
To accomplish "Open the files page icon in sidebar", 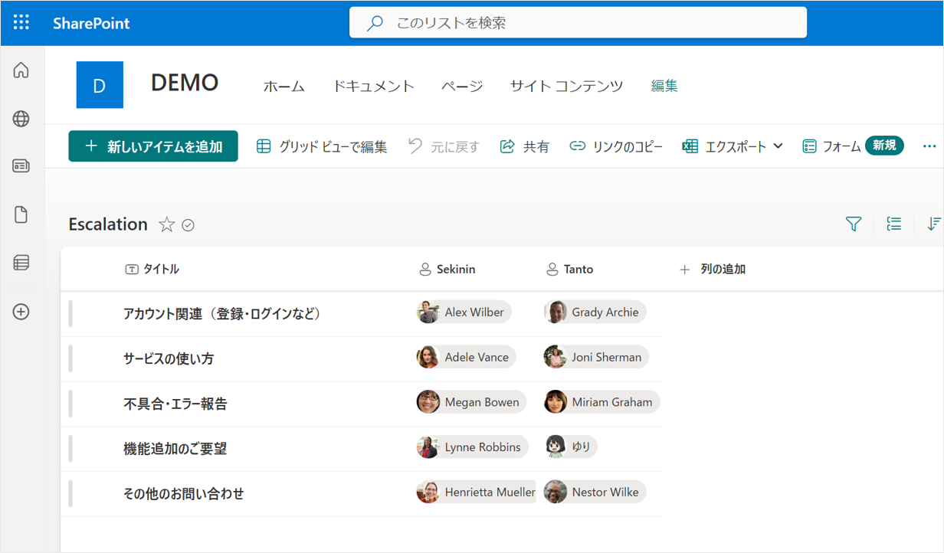I will click(x=21, y=214).
